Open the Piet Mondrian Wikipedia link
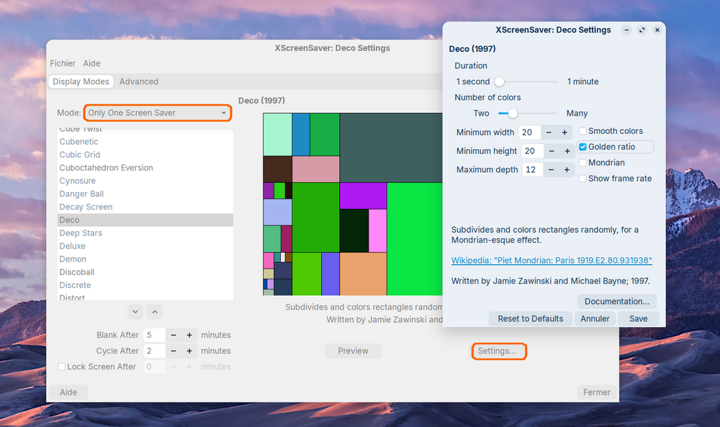The width and height of the screenshot is (720, 427). tap(552, 260)
